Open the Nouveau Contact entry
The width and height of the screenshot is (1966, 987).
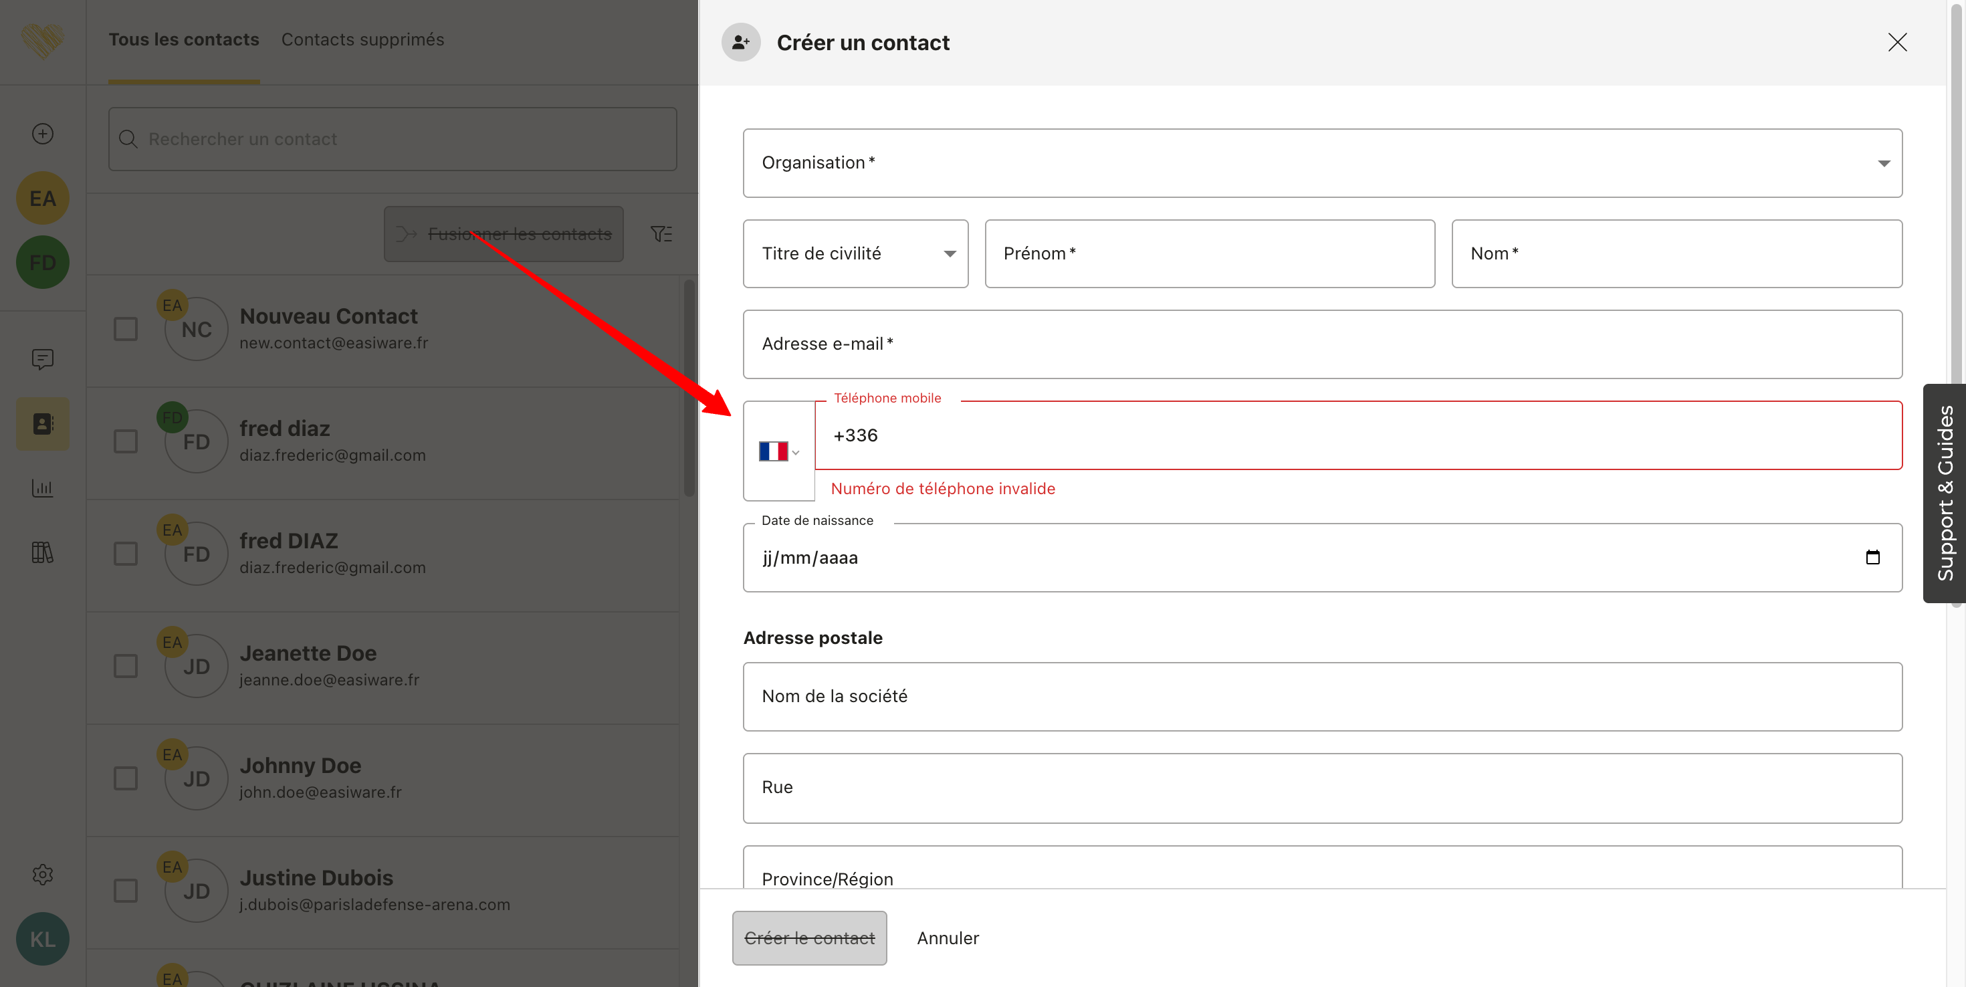[x=383, y=330]
